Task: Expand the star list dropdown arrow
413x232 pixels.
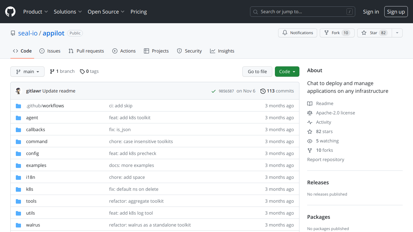Action: (397, 33)
